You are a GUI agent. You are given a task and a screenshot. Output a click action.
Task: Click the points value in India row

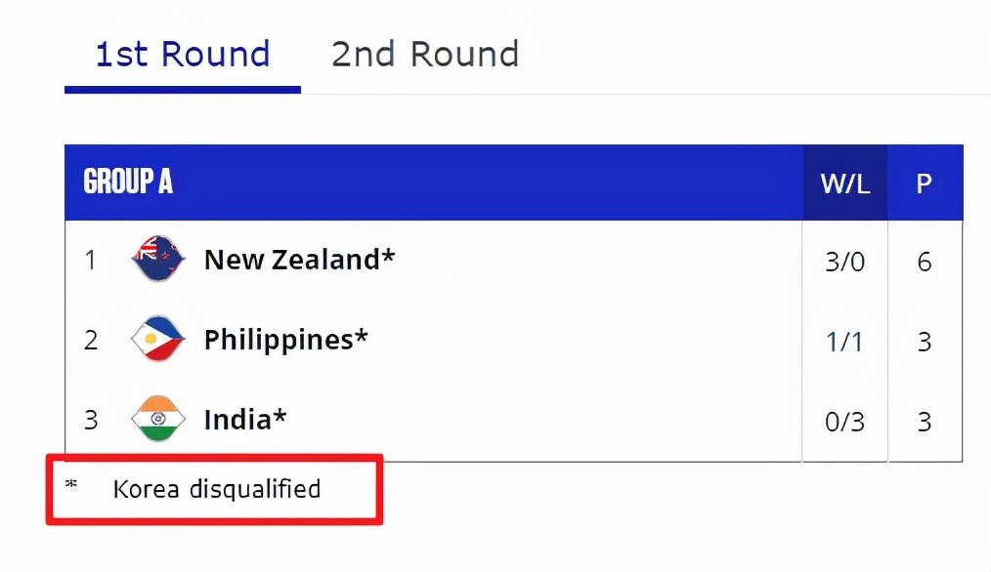(x=925, y=422)
